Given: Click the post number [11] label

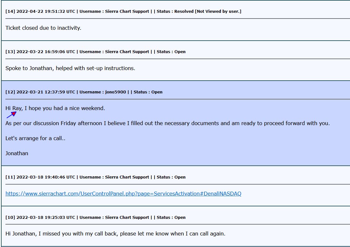Looking at the screenshot, I should [x=10, y=177].
